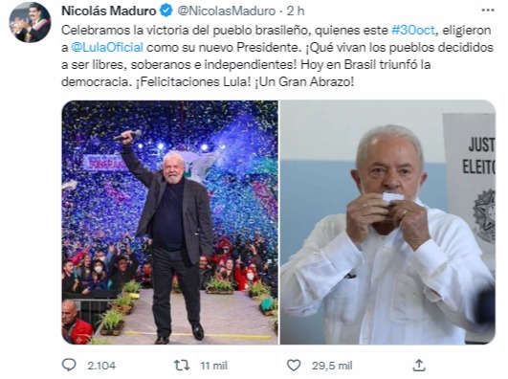Click the raised microphone in left photo
The image size is (508, 379).
coord(127,134)
